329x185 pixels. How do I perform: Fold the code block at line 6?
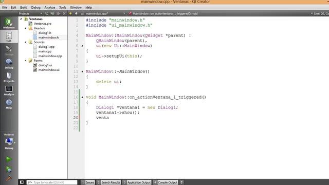tap(82, 46)
